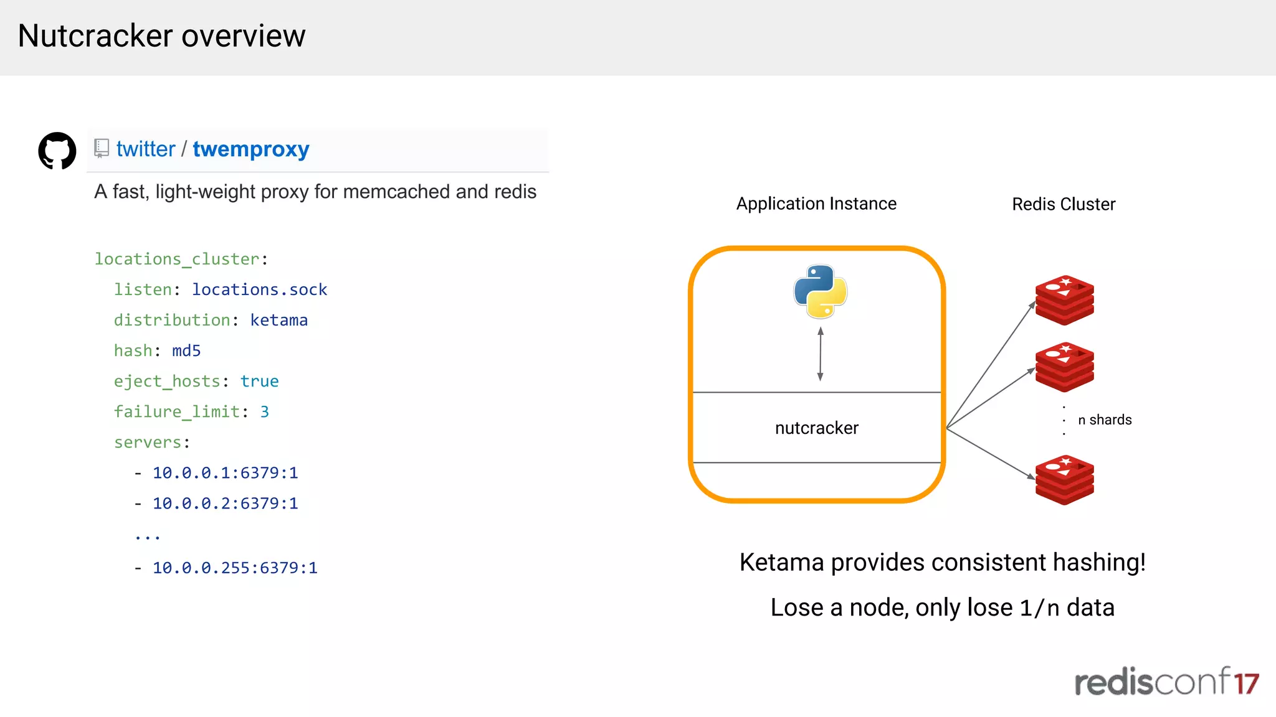The height and width of the screenshot is (717, 1276).
Task: Click the ketama distribution value
Action: click(279, 320)
